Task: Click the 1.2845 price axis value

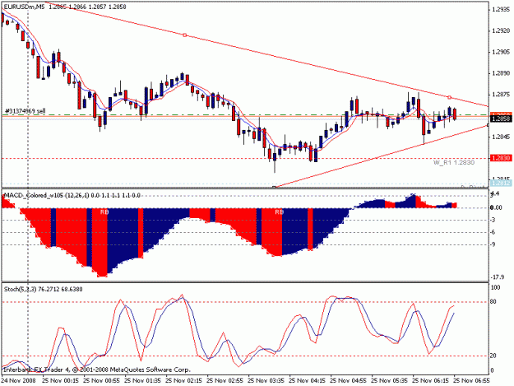Action: (x=501, y=137)
